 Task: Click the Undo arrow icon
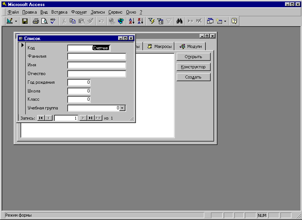(101, 21)
